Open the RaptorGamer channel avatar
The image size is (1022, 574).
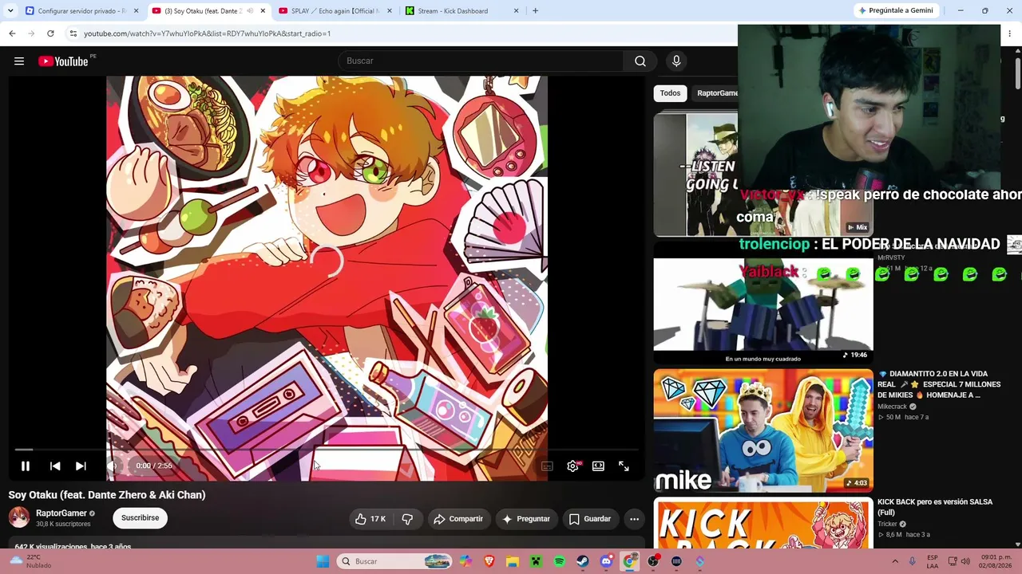[19, 517]
